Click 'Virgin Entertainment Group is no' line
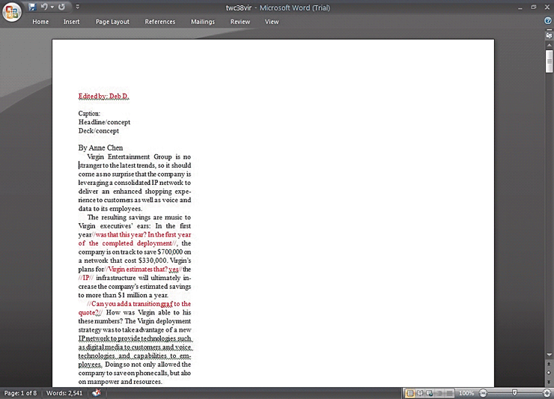The height and width of the screenshot is (399, 554). click(x=138, y=156)
